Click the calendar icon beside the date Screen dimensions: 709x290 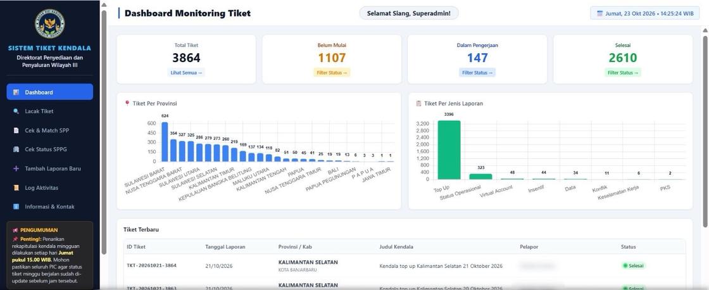599,13
